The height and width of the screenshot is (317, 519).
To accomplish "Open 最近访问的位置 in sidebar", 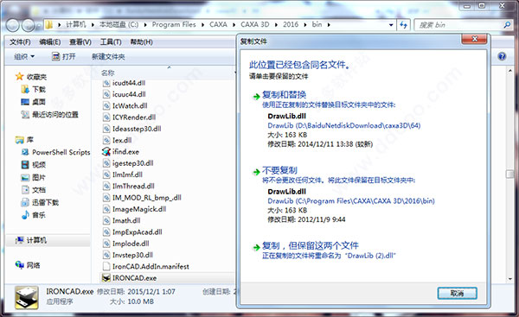I will (x=55, y=114).
